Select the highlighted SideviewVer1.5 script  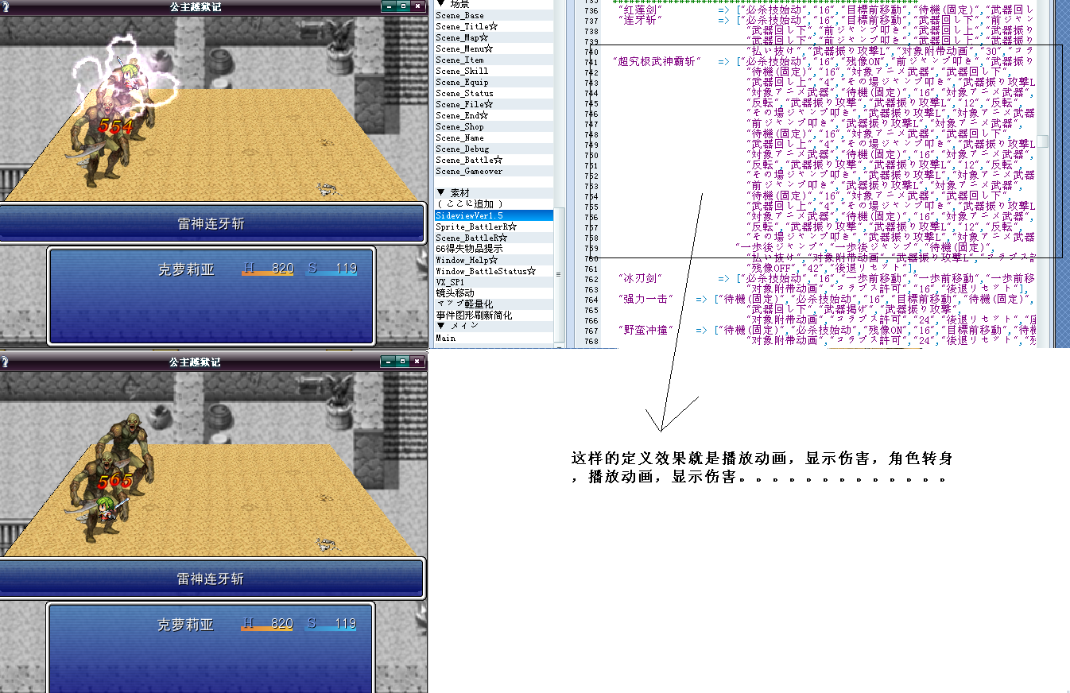(494, 215)
